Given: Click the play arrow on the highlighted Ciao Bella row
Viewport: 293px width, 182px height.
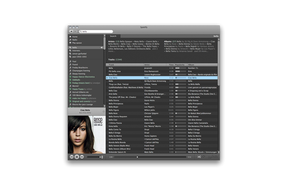Looking at the screenshot, I should 107,78.
